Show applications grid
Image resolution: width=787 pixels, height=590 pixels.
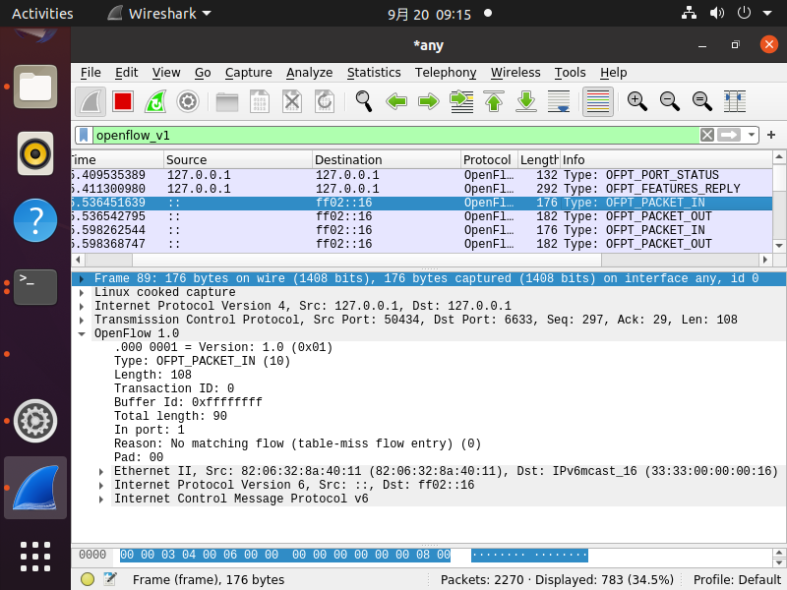click(x=35, y=557)
